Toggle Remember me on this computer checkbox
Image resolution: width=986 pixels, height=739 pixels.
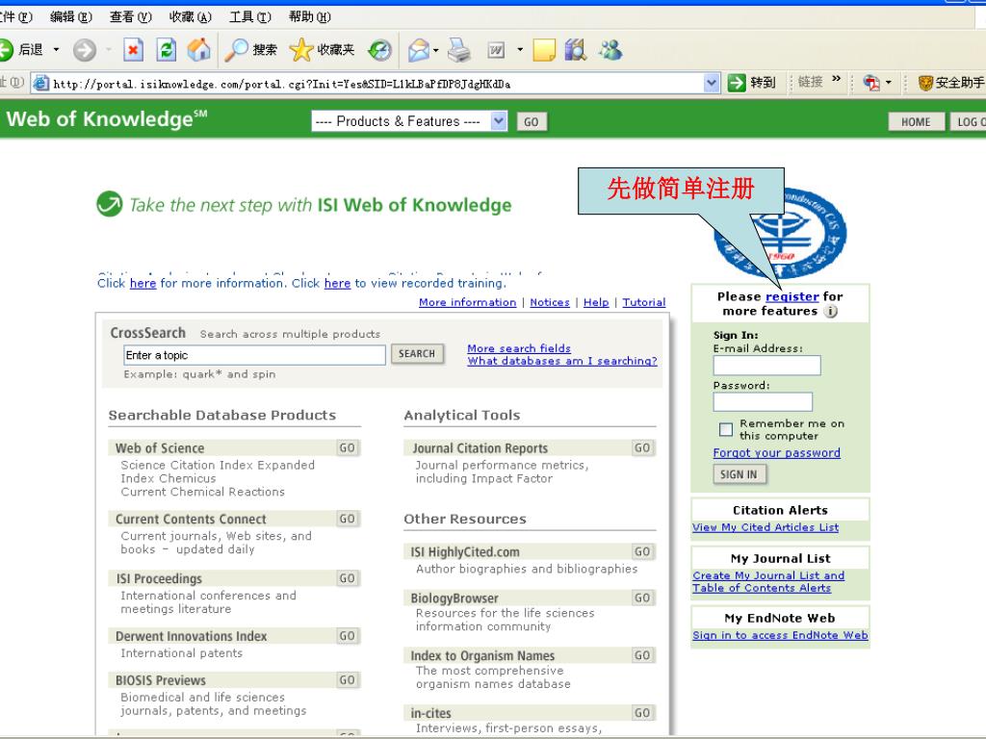click(726, 429)
